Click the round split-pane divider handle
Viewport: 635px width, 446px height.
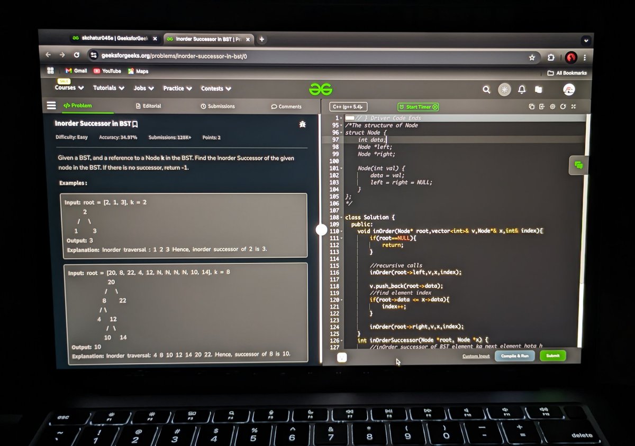(x=321, y=229)
